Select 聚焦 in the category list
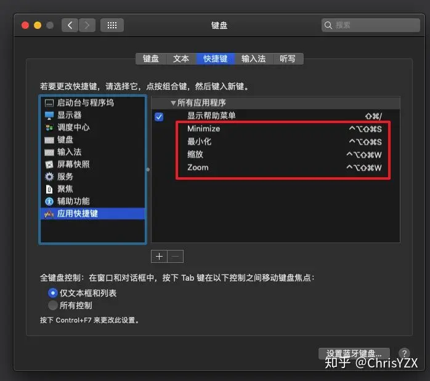Screen dimensions: 430x381 (92, 189)
